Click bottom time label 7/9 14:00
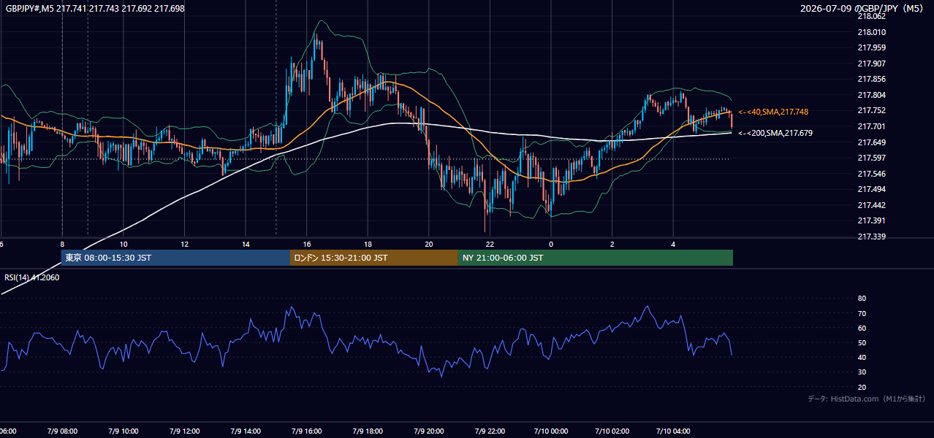The width and height of the screenshot is (934, 438). click(x=246, y=431)
